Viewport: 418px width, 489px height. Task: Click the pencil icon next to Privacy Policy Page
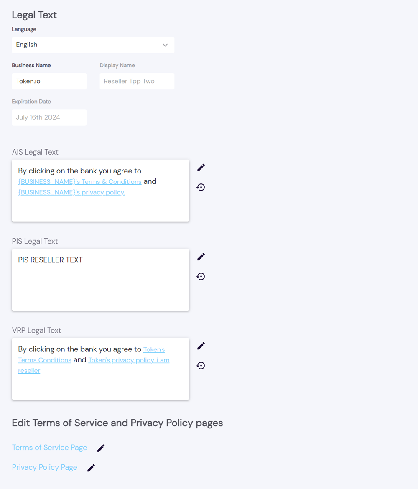[x=91, y=468]
